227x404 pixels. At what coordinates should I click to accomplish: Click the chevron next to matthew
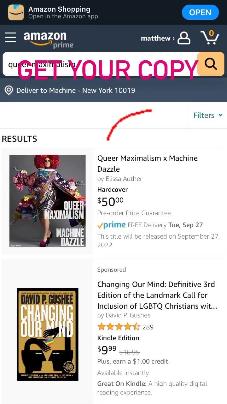[x=173, y=39]
